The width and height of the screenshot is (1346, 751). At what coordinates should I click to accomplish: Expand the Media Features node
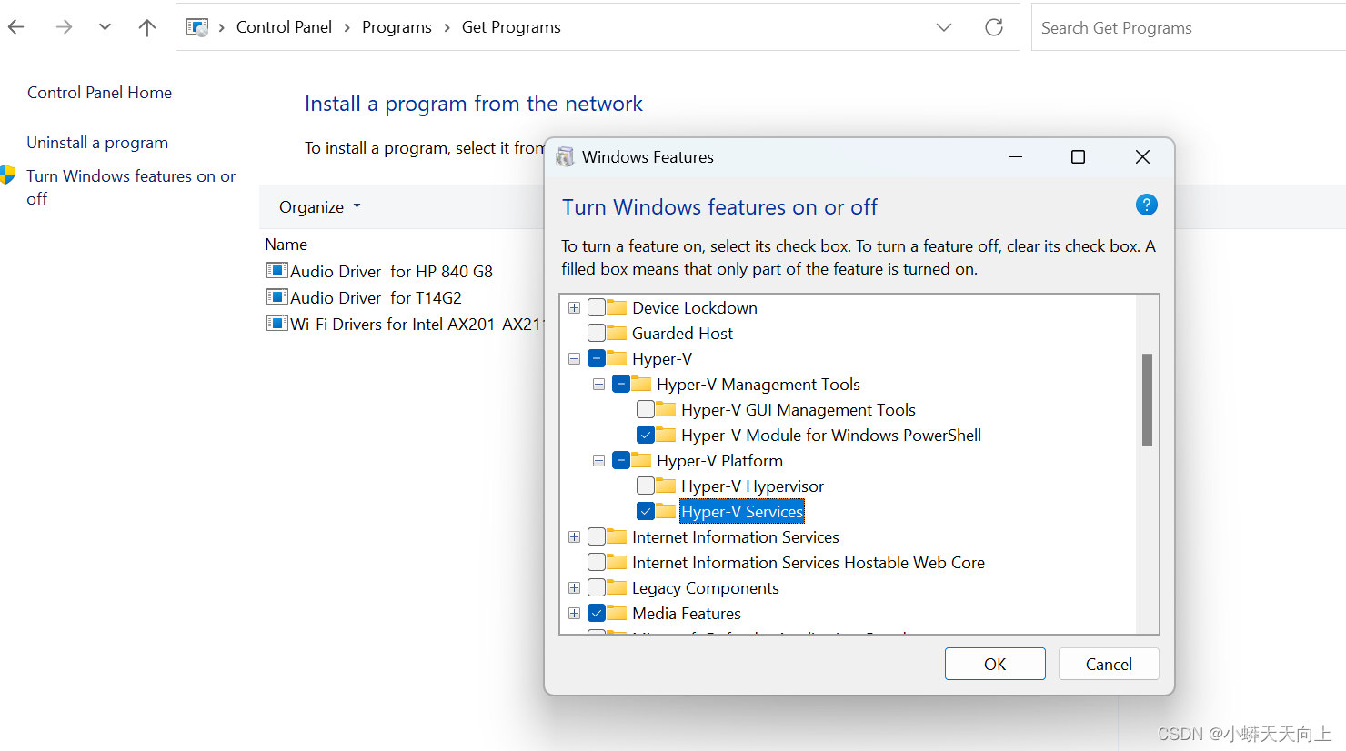(574, 614)
